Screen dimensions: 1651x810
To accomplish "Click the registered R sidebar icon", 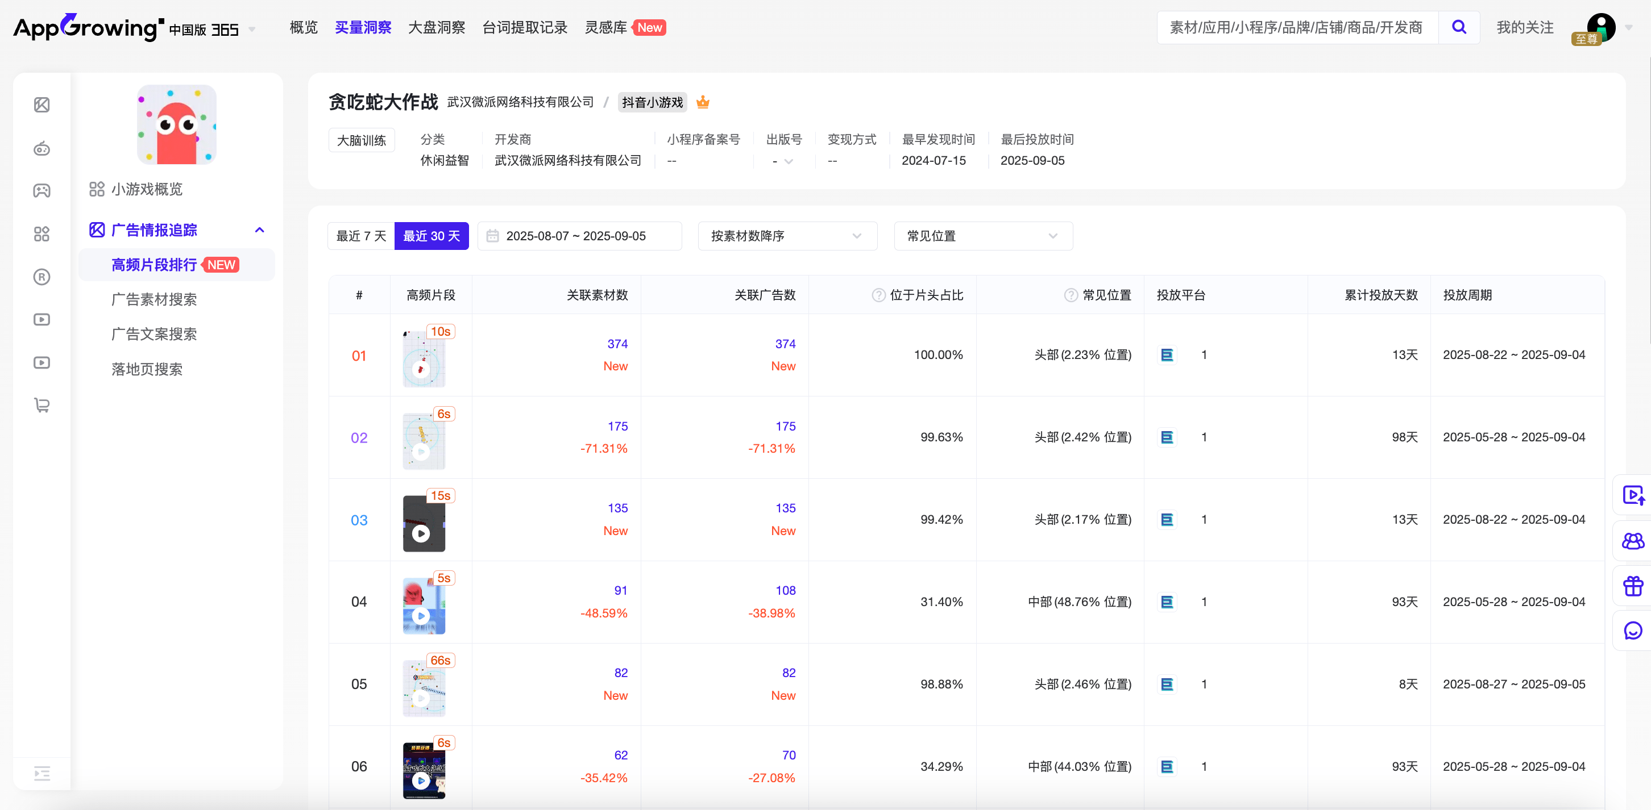I will (42, 277).
